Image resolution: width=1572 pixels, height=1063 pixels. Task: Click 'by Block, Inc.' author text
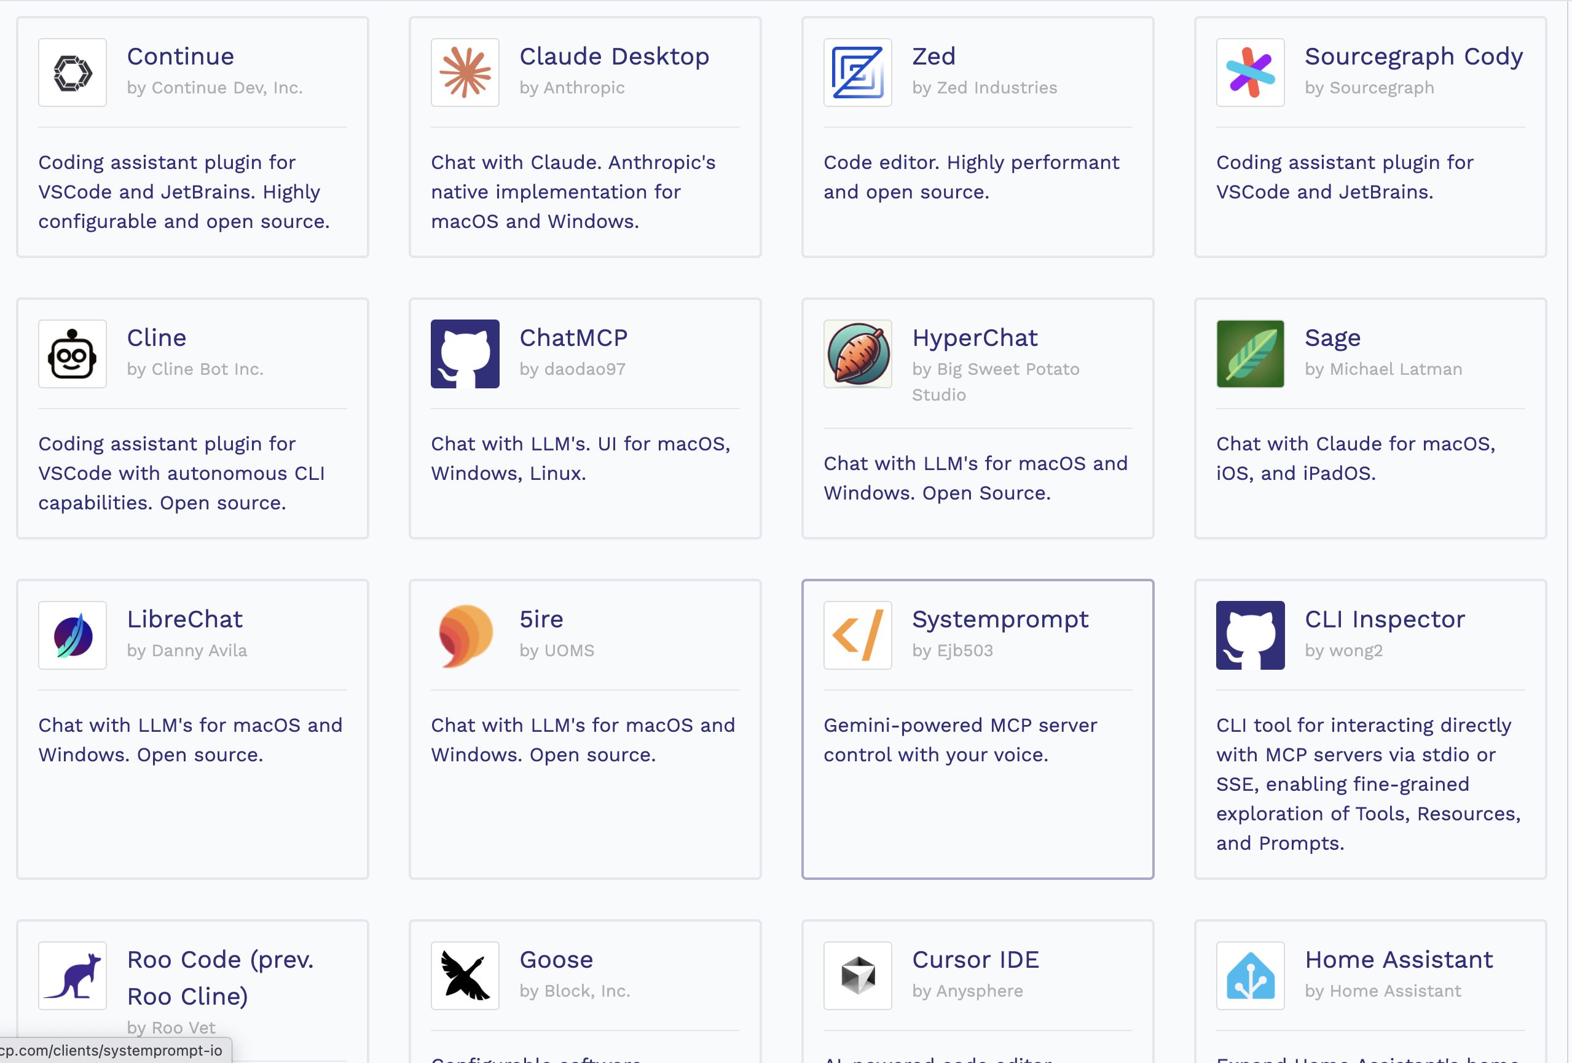pos(574,991)
